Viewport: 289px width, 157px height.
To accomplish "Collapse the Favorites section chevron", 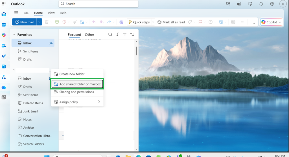I will pyautogui.click(x=14, y=35).
